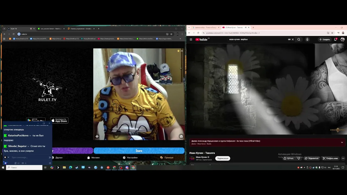The height and width of the screenshot is (195, 347).
Task: Reload the rulet.tv page
Action: click(x=14, y=34)
